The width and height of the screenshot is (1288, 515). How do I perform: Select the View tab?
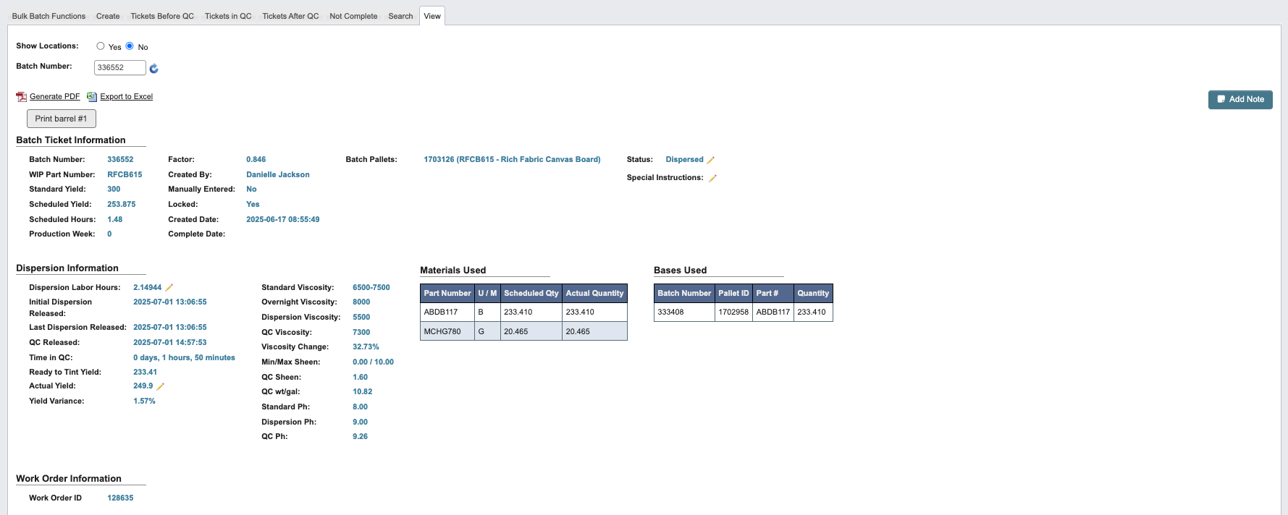point(432,16)
